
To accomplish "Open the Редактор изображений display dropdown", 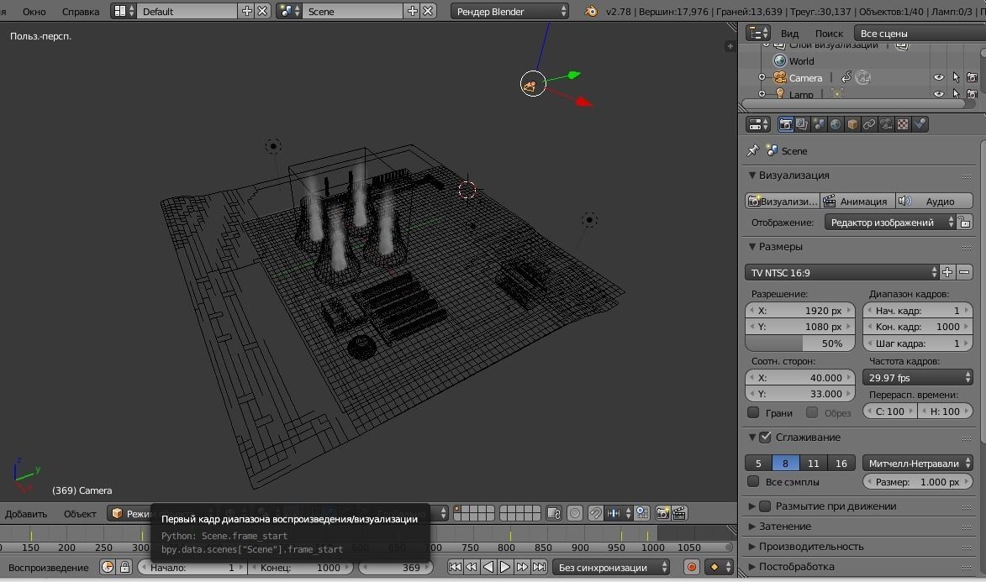I will pyautogui.click(x=890, y=222).
